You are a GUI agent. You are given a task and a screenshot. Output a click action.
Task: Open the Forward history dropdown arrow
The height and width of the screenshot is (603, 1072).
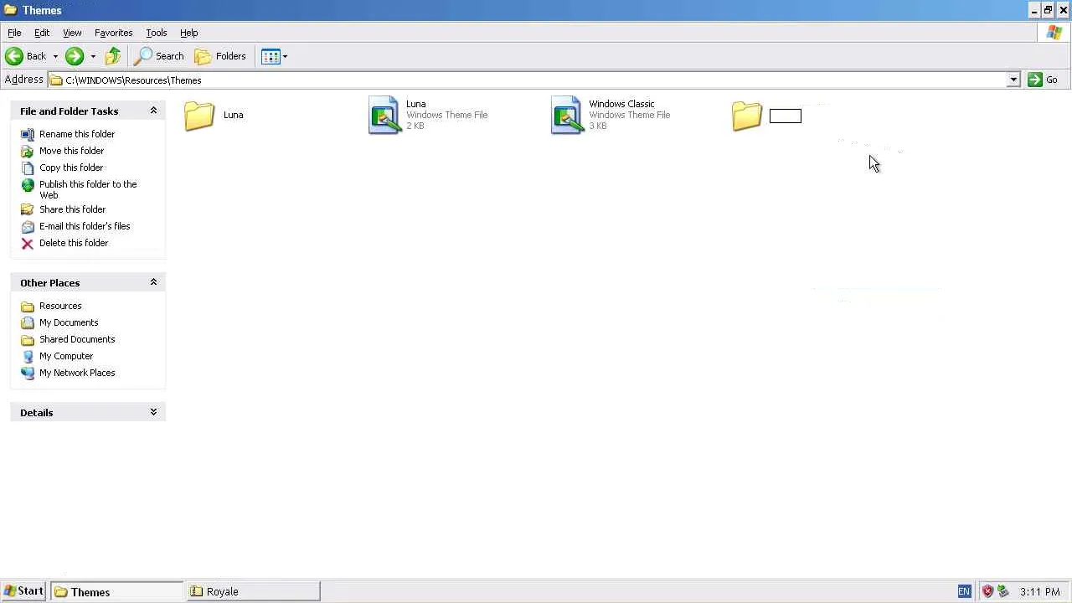[93, 56]
